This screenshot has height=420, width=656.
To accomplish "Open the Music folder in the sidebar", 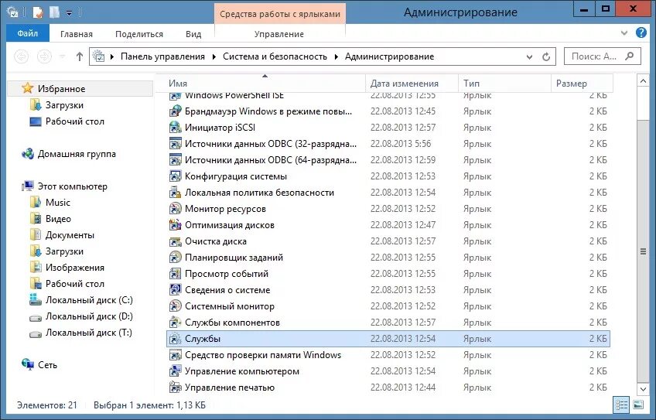I will pyautogui.click(x=58, y=203).
